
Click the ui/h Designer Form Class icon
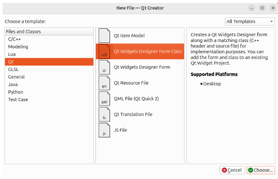(104, 51)
